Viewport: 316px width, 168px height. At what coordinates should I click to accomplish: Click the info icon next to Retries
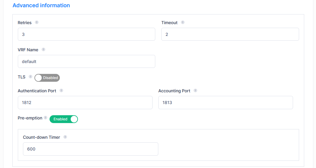[37, 22]
